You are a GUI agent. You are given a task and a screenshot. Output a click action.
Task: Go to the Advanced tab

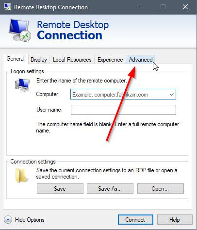[x=140, y=60]
